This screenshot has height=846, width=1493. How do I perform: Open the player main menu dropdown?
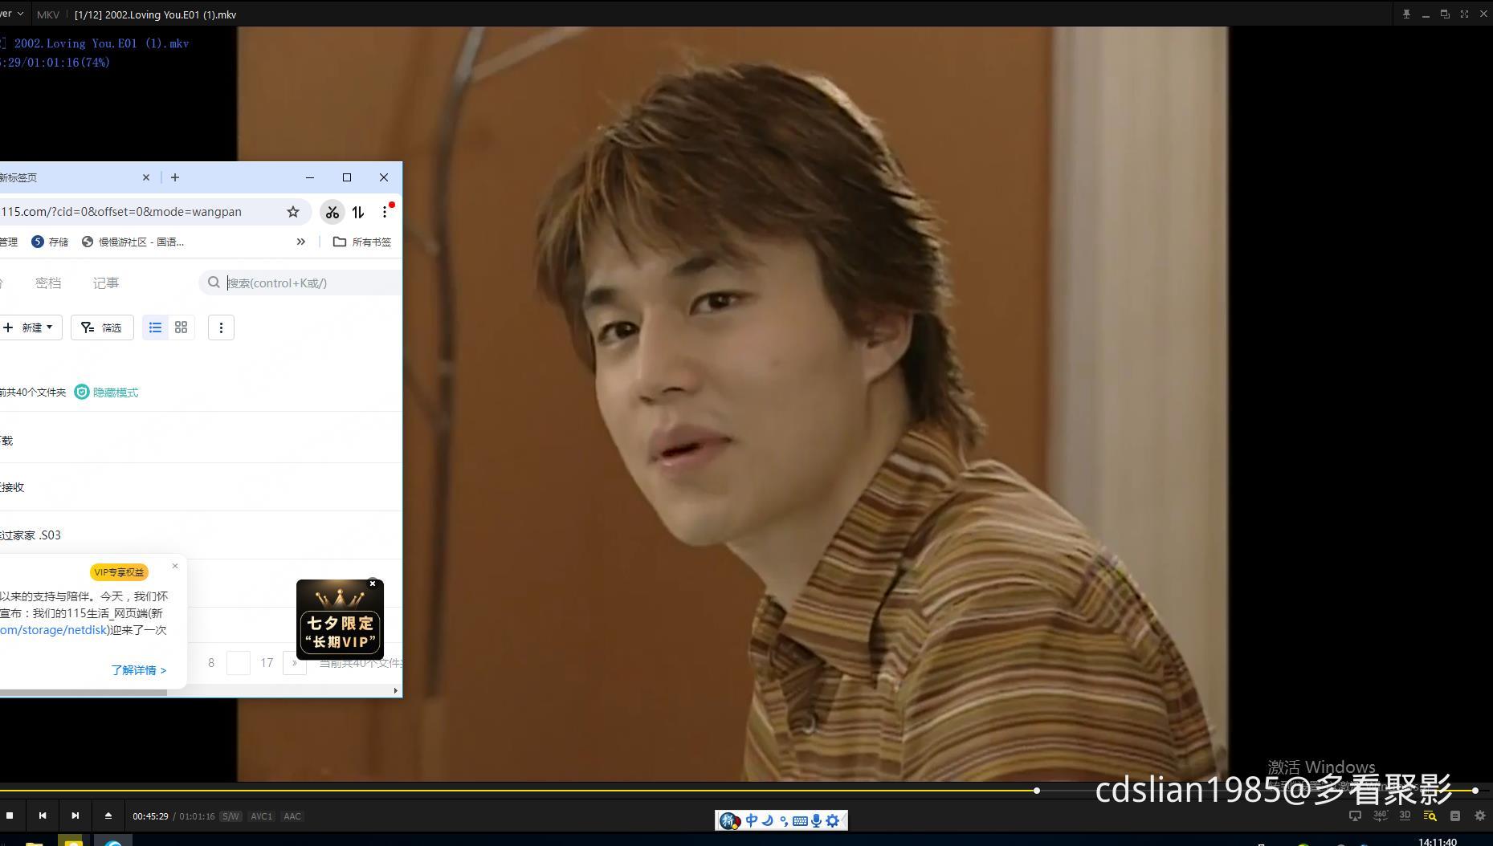(x=12, y=14)
